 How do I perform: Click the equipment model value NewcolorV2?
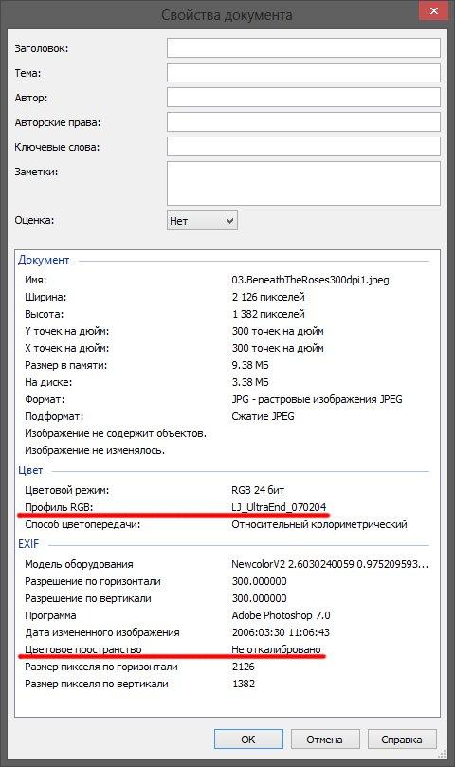point(330,564)
